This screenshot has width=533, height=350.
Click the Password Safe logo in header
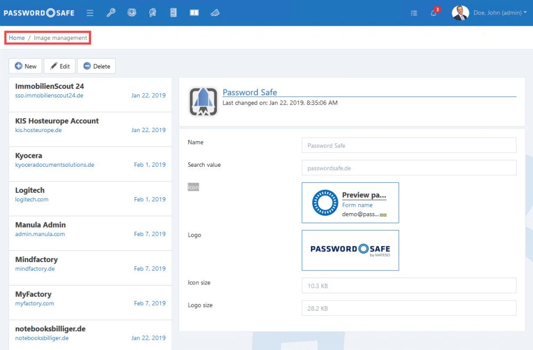coord(39,13)
